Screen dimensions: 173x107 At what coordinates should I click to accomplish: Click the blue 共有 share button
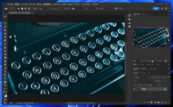click(156, 8)
